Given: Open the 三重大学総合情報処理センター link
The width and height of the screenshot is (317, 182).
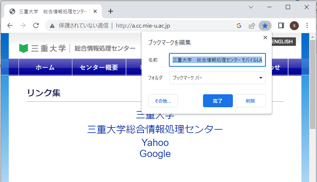Looking at the screenshot, I should [155, 129].
